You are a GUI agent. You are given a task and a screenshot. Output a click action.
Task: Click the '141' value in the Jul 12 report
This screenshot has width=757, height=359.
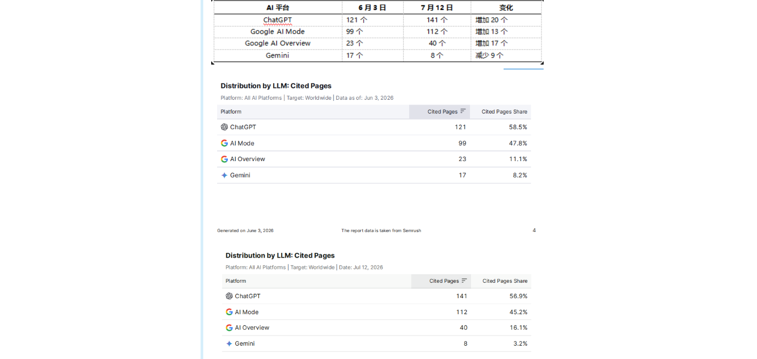[x=461, y=296]
